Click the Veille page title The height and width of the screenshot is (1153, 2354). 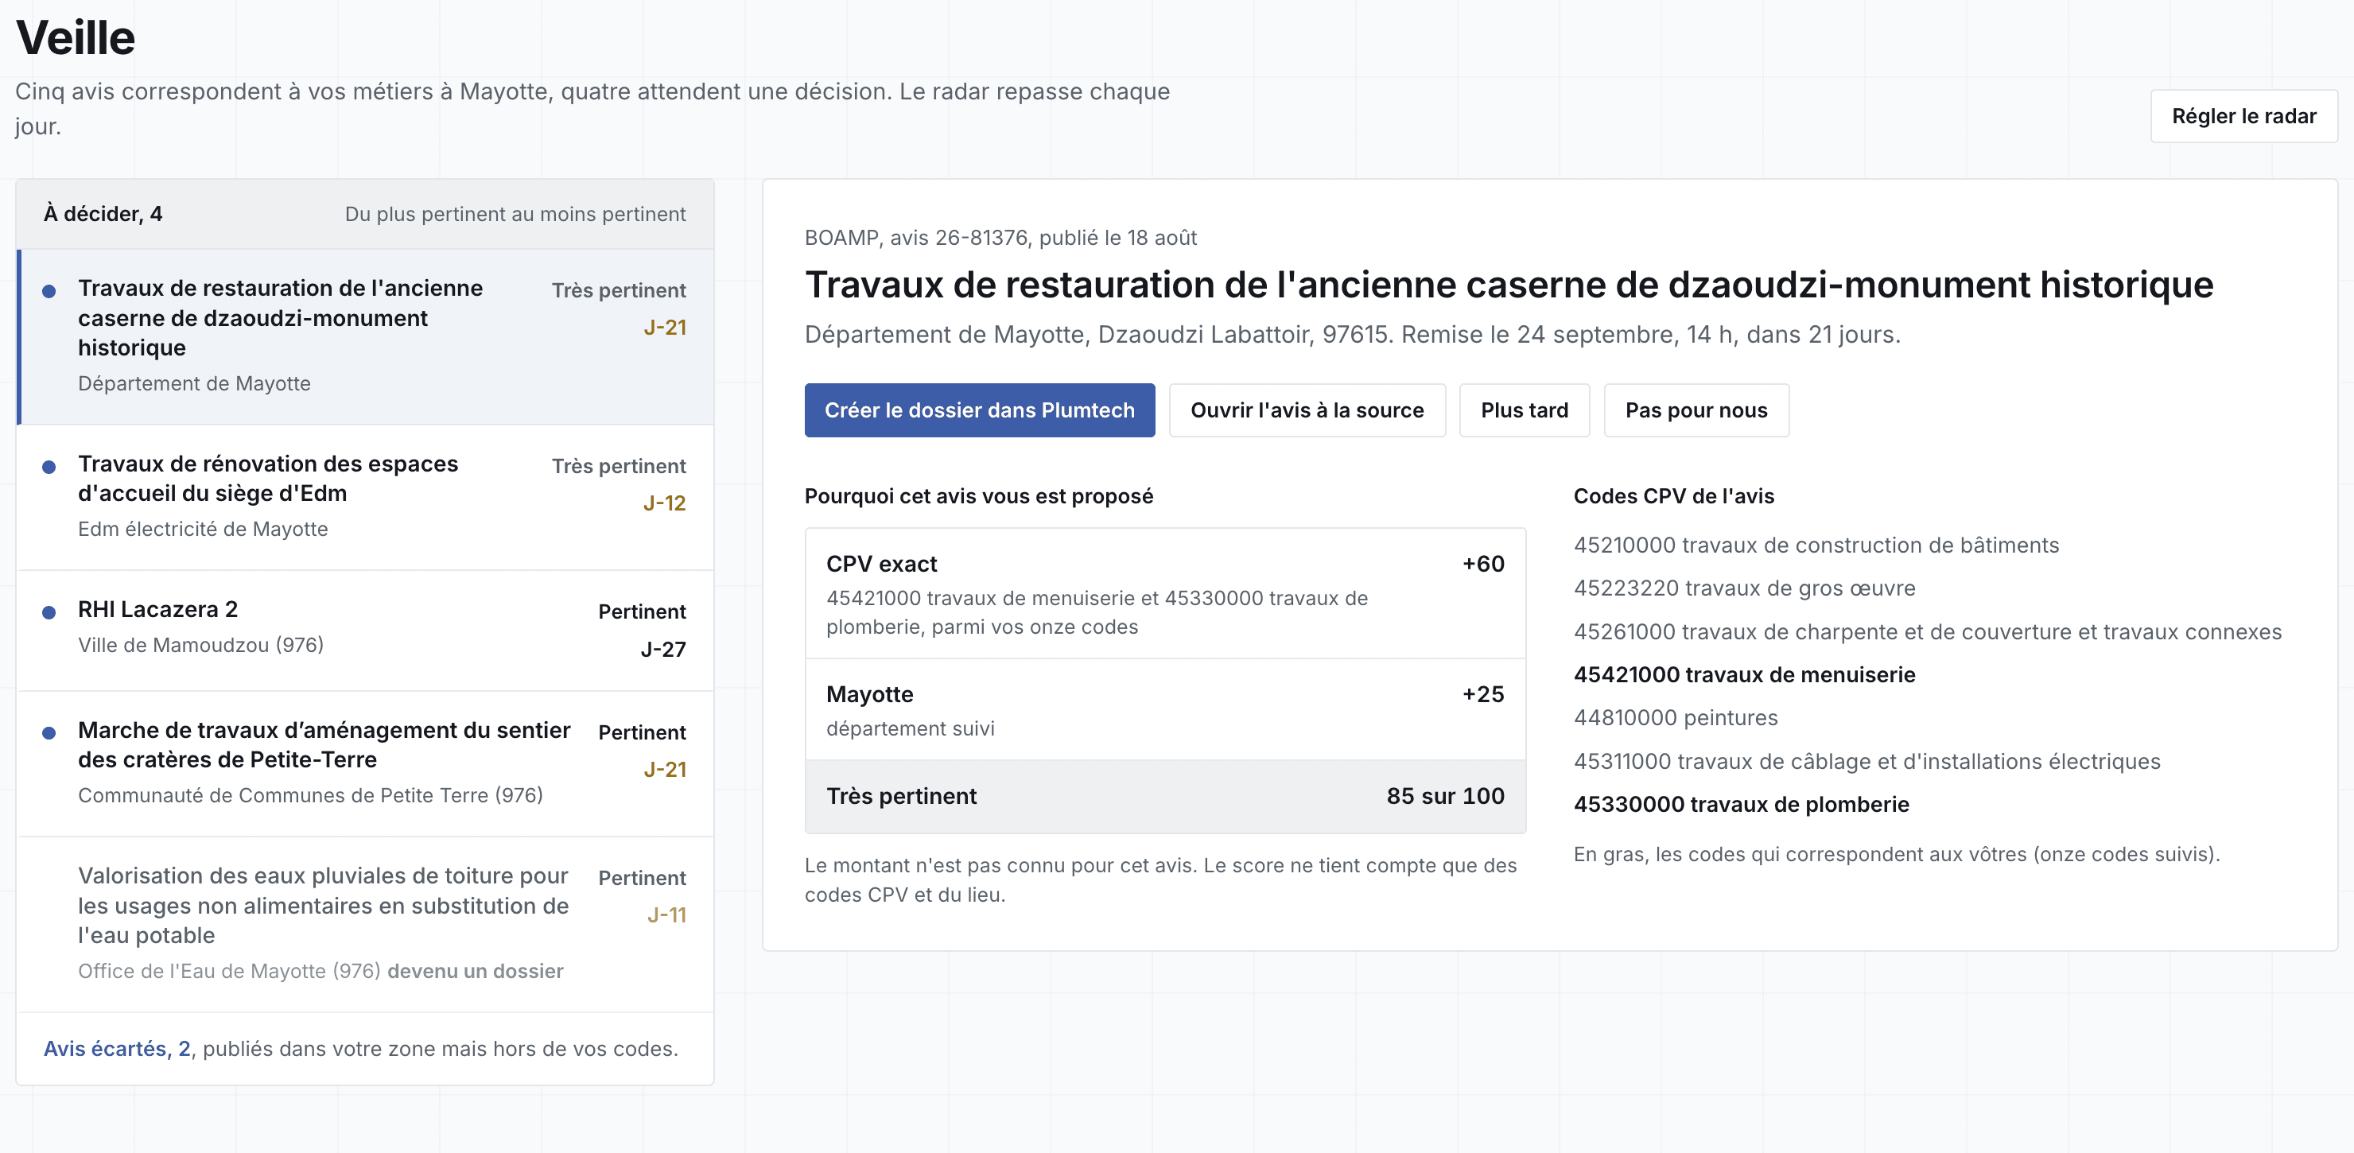(x=76, y=37)
